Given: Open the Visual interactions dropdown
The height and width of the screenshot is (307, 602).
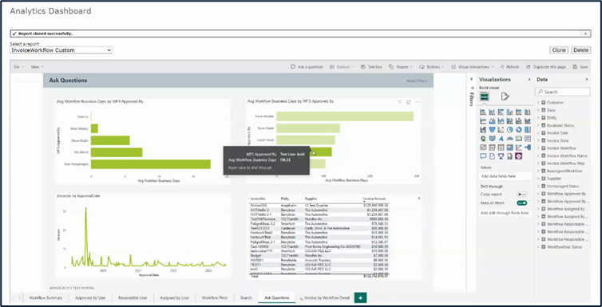Looking at the screenshot, I should click(472, 67).
